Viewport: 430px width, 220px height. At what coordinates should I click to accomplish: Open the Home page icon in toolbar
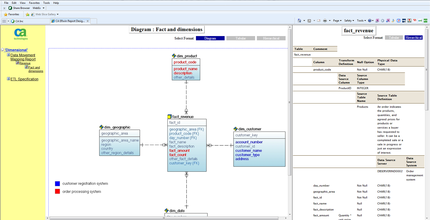pyautogui.click(x=299, y=20)
